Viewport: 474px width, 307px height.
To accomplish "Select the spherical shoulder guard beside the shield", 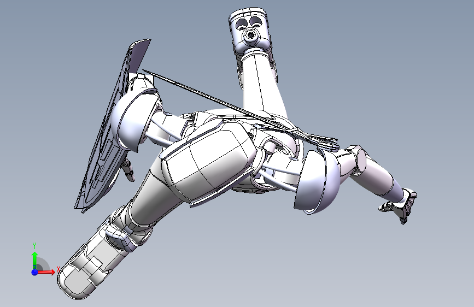I will pos(133,121).
